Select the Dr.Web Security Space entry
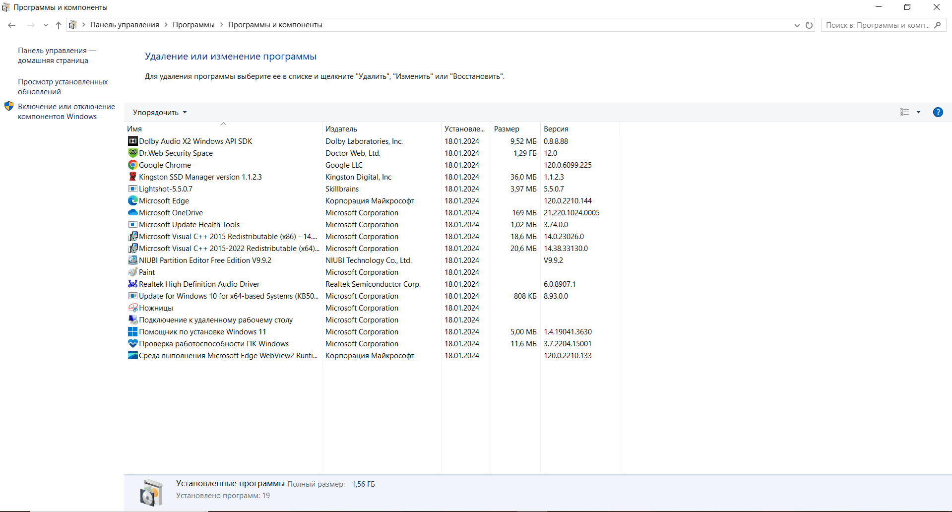Viewport: 952px width, 512px height. pyautogui.click(x=176, y=153)
